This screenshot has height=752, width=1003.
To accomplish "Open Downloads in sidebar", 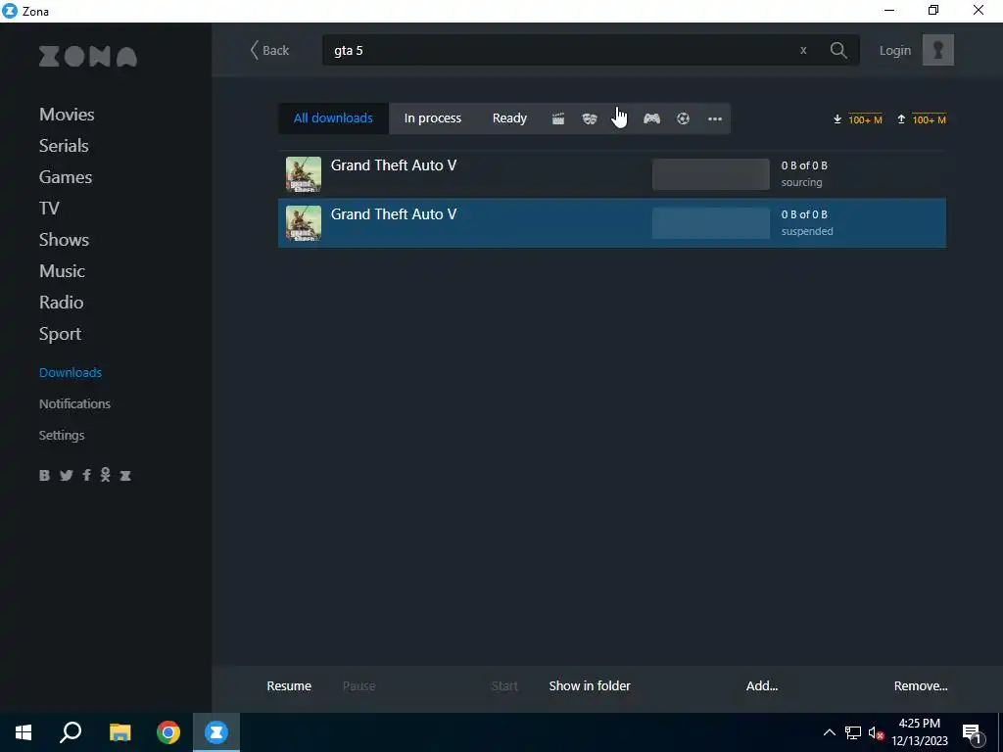I will click(71, 372).
